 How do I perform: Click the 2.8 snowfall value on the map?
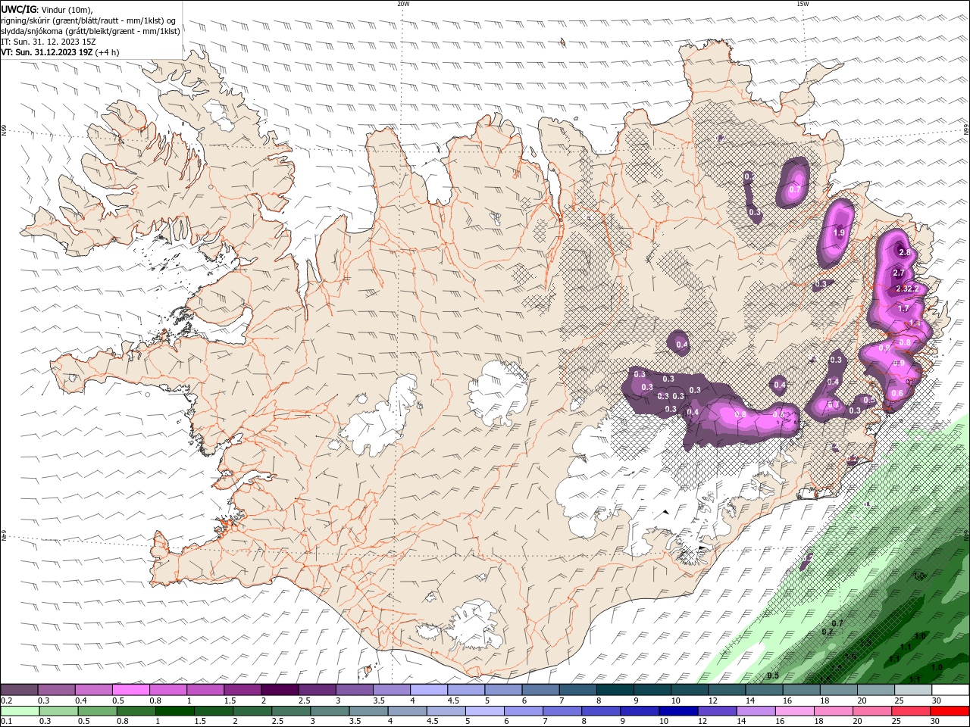click(x=903, y=252)
